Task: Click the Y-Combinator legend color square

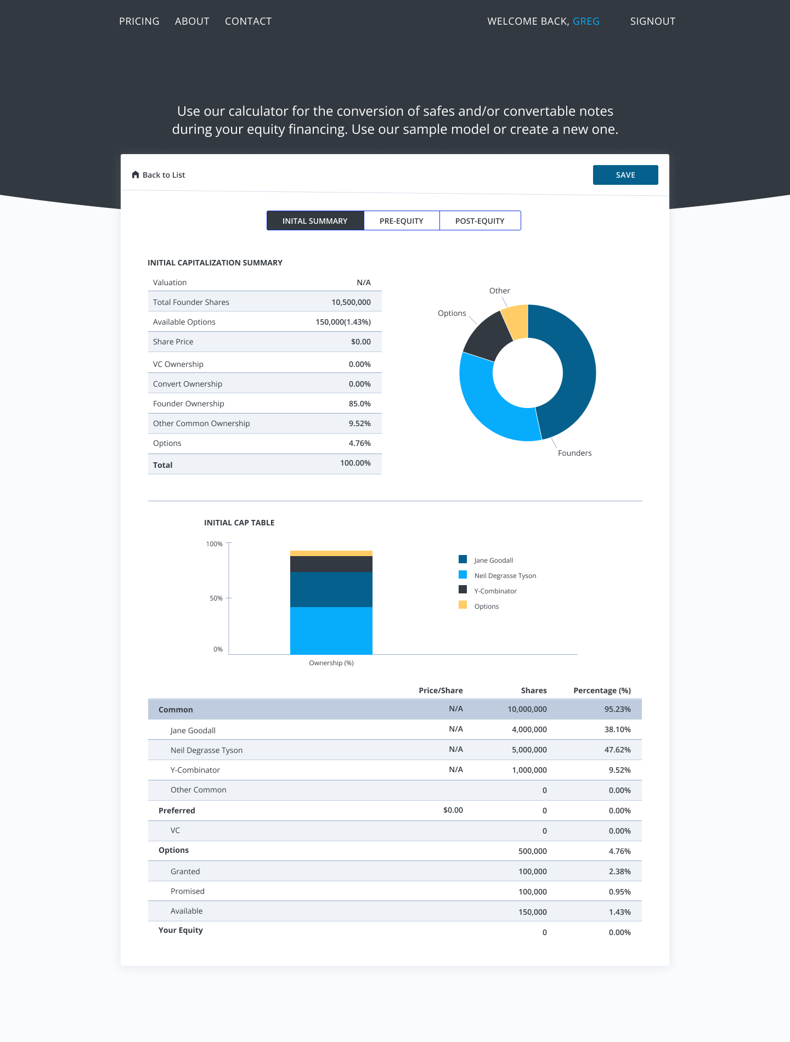Action: tap(462, 590)
